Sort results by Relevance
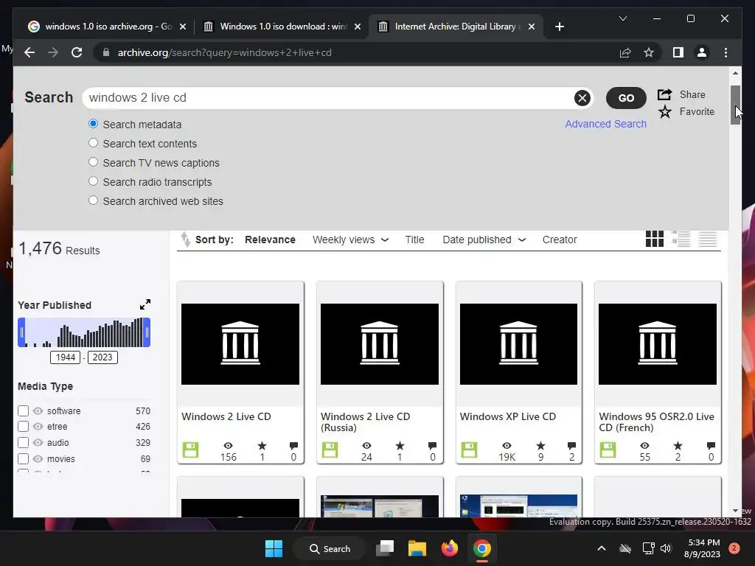The image size is (755, 566). point(270,240)
